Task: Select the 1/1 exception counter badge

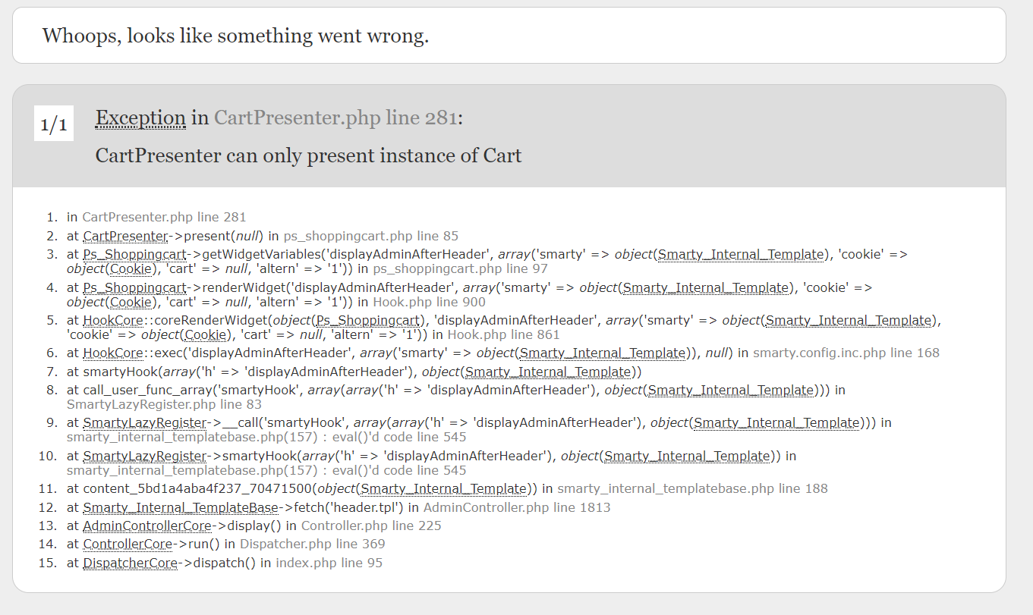Action: point(54,124)
